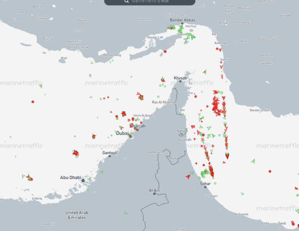The height and width of the screenshot is (231, 299).
Task: Click the Sharjah port marker
Action: pos(137,129)
